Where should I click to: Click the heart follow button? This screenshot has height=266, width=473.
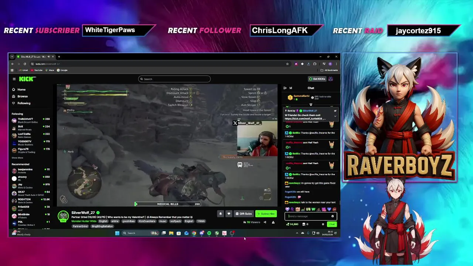pyautogui.click(x=228, y=214)
